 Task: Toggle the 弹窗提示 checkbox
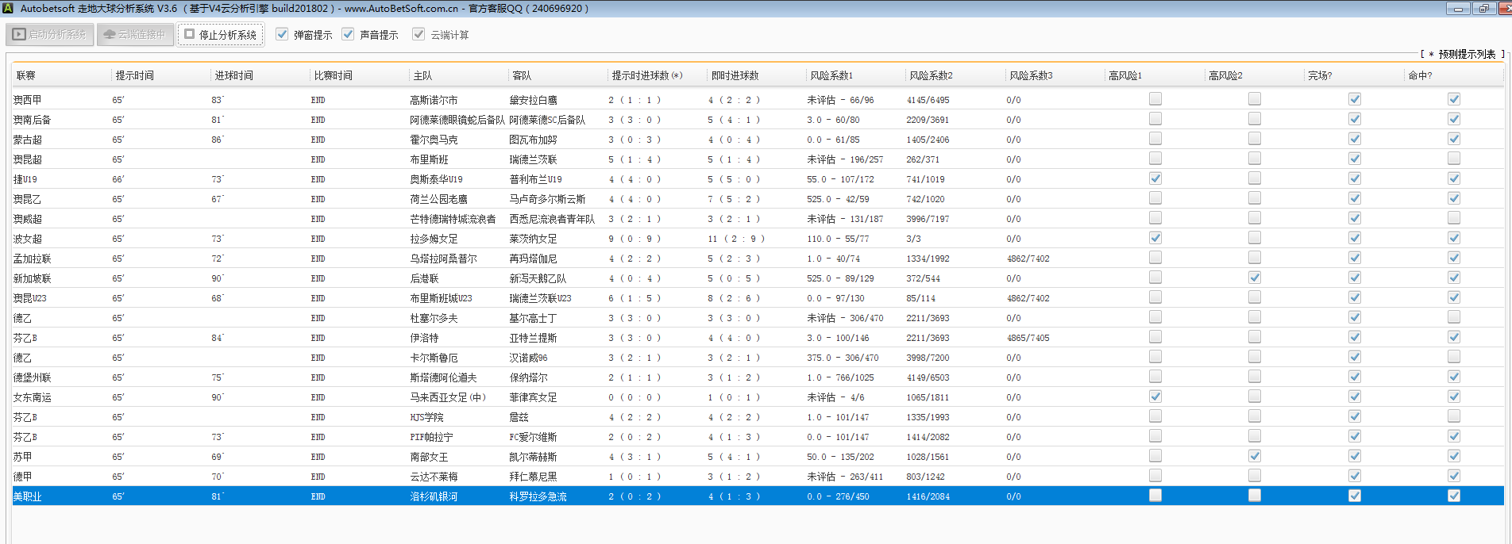coord(282,34)
